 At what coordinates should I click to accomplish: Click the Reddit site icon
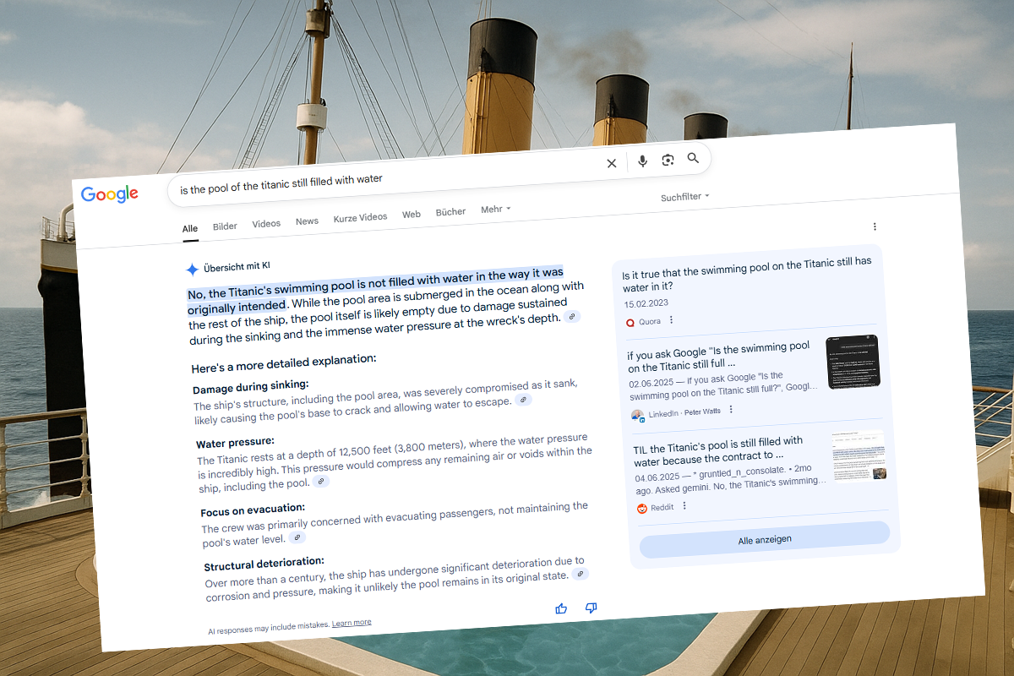pyautogui.click(x=642, y=508)
